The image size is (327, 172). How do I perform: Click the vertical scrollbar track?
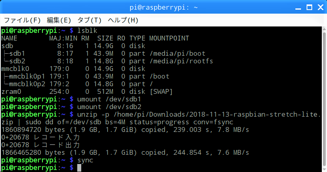[324, 99]
